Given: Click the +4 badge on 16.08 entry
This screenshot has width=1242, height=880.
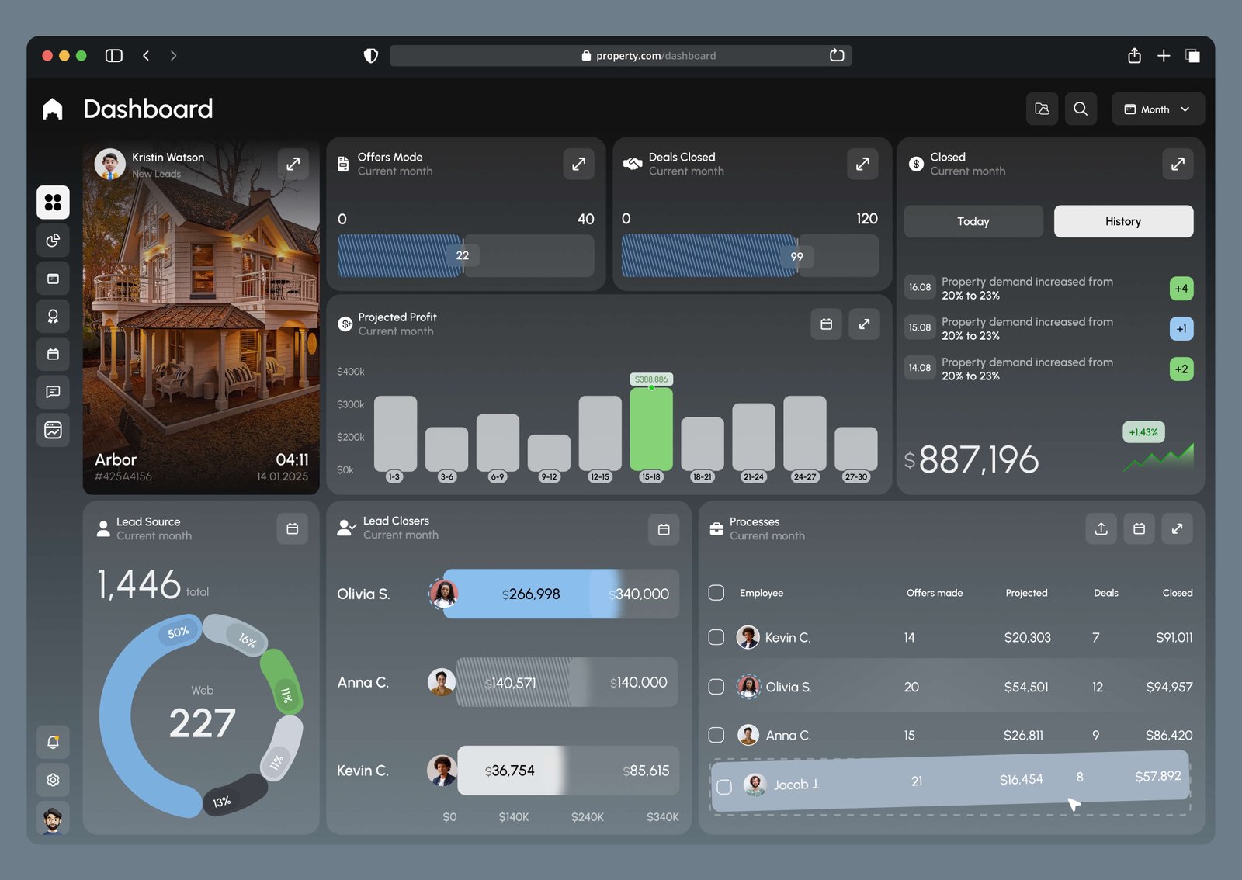Looking at the screenshot, I should [x=1181, y=289].
